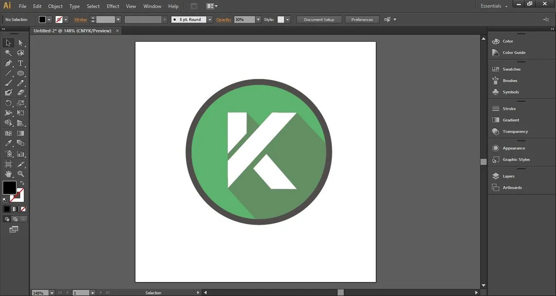Screen dimensions: 556x296
Task: Expand the stroke weight dropdown
Action: point(118,20)
